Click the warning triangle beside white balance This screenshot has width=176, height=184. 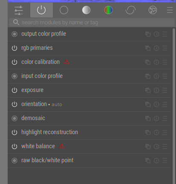62,146
